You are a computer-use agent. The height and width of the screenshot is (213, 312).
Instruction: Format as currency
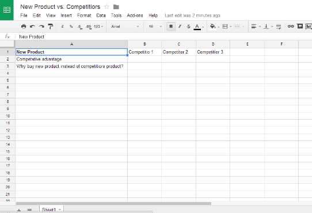(63, 26)
